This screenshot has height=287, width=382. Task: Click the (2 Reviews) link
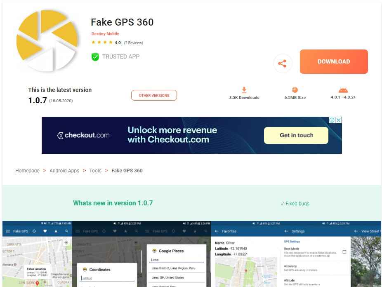pyautogui.click(x=133, y=43)
